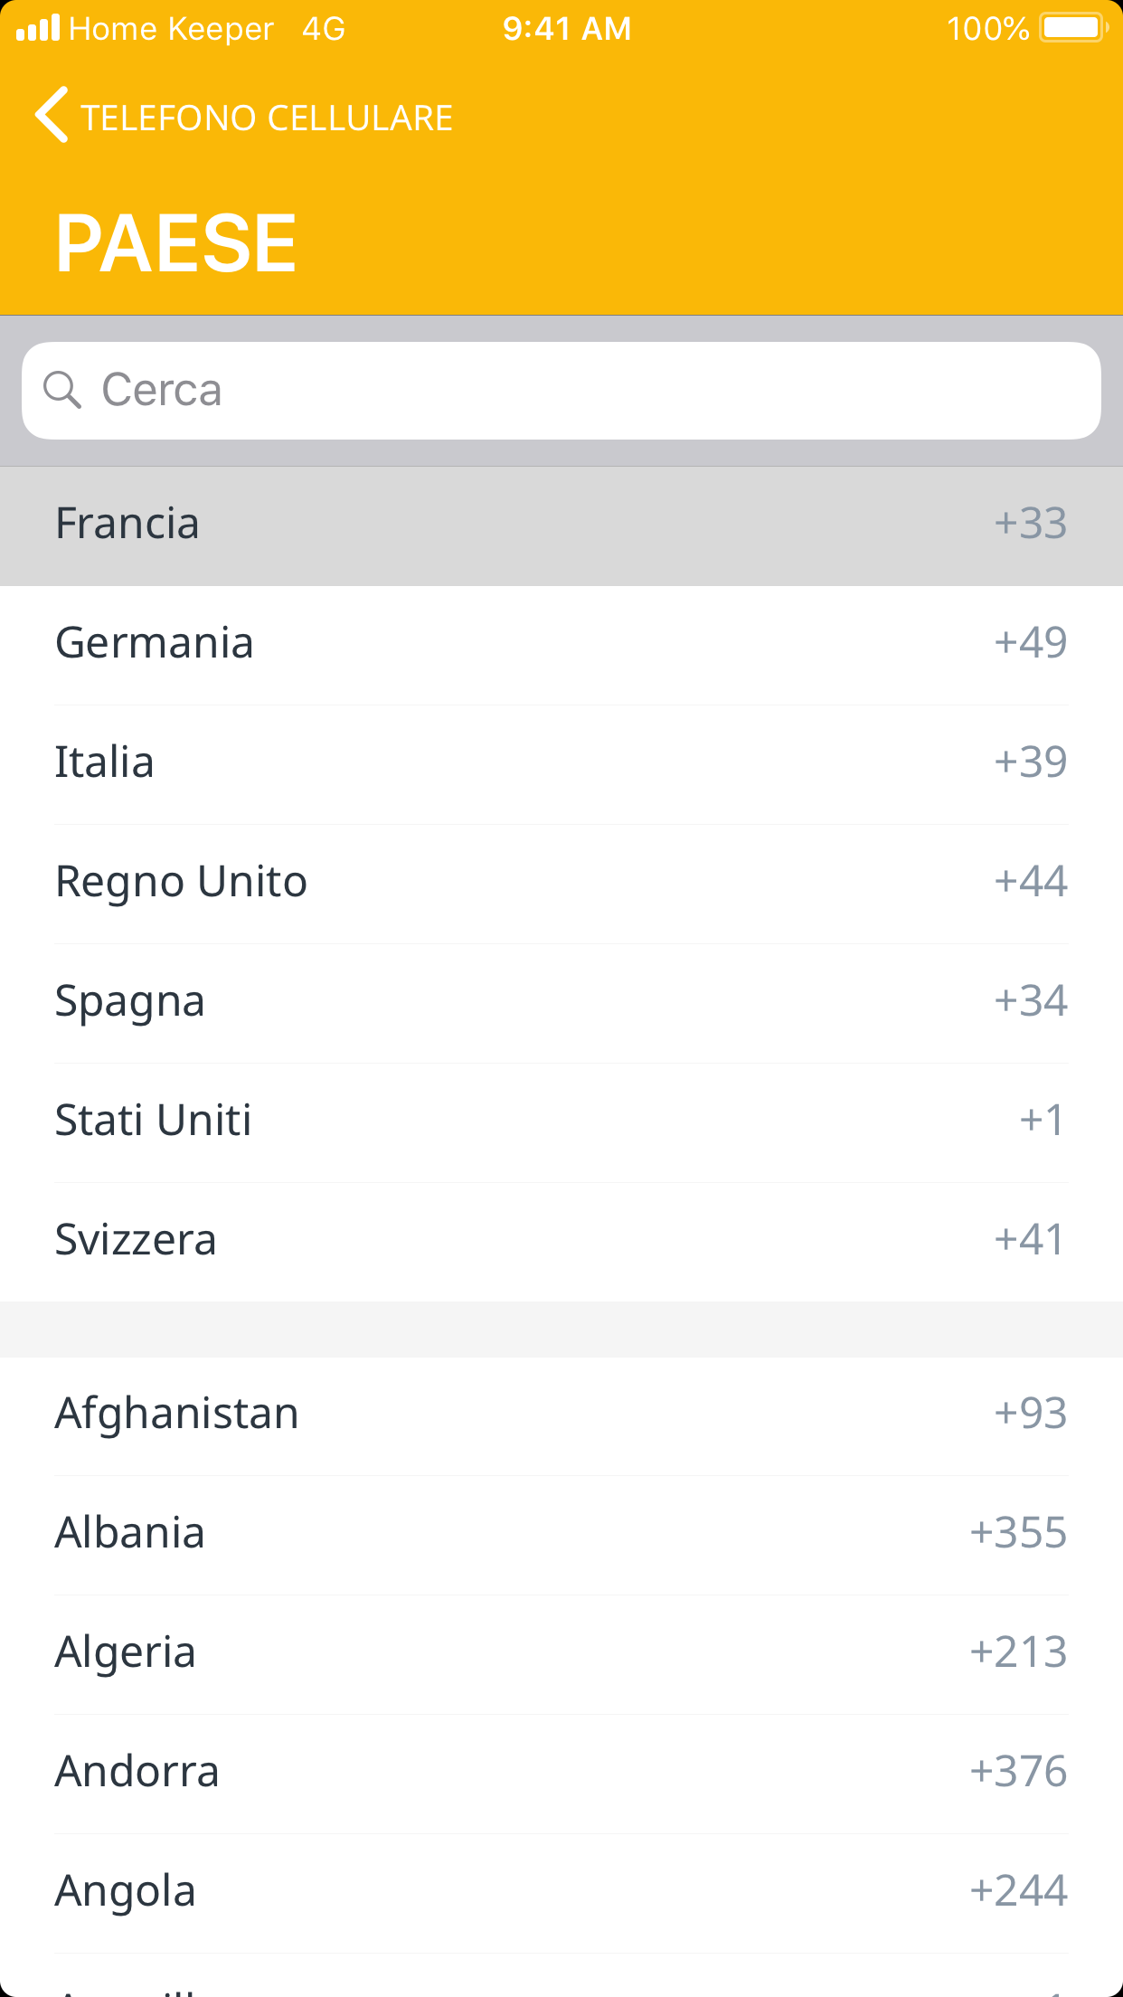Image resolution: width=1123 pixels, height=1997 pixels.
Task: Select Italia as the country
Action: 561,763
